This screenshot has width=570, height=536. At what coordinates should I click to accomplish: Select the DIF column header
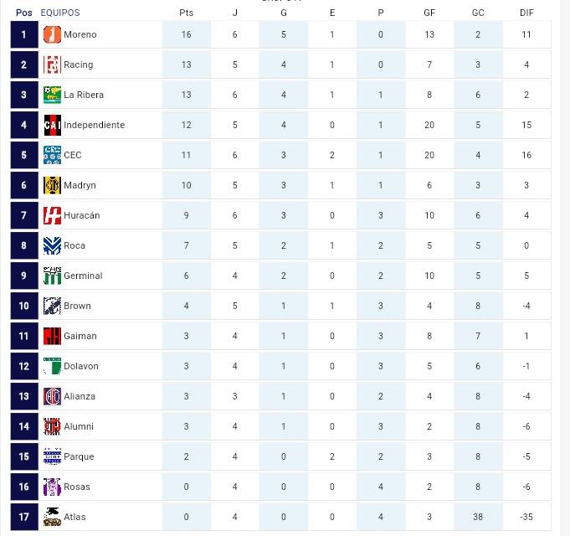pyautogui.click(x=526, y=13)
